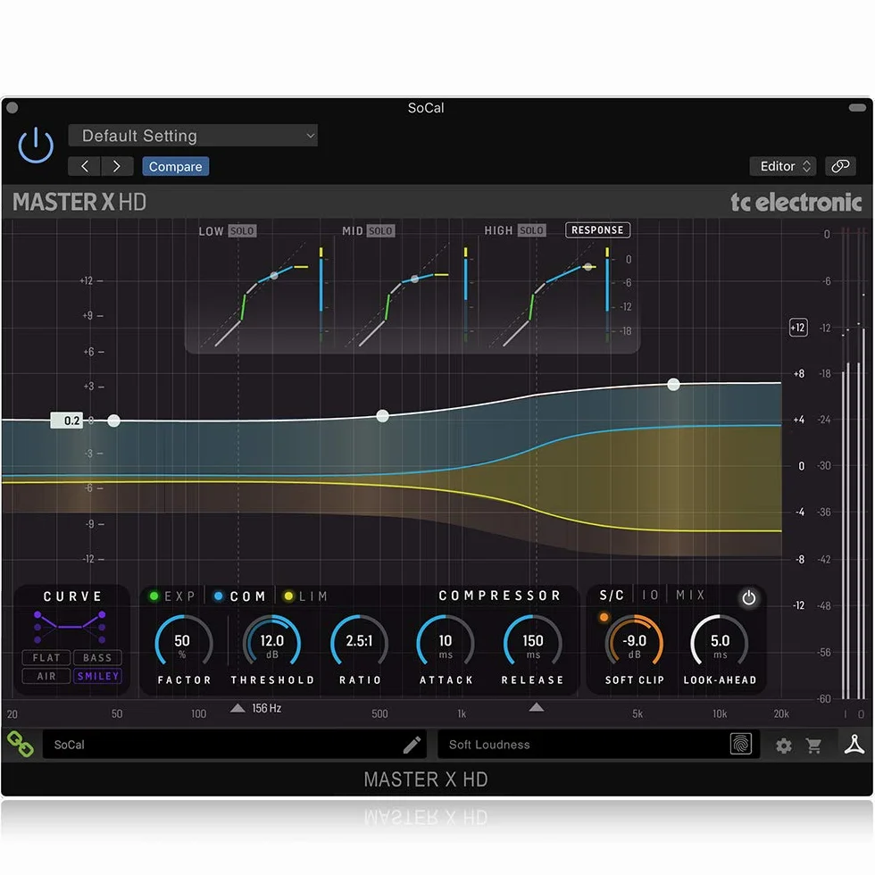
Task: Open the Default Setting preset dropdown
Action: (193, 136)
